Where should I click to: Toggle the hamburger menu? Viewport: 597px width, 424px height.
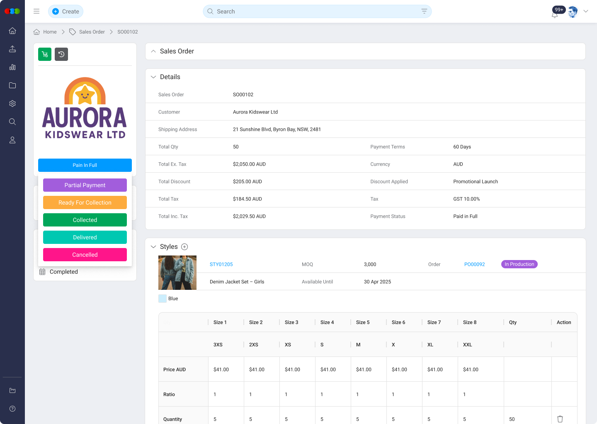click(x=36, y=12)
